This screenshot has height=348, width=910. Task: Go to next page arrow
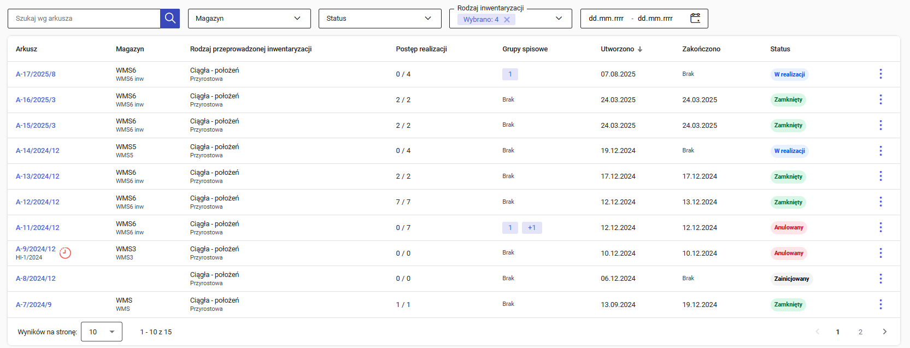(x=884, y=332)
